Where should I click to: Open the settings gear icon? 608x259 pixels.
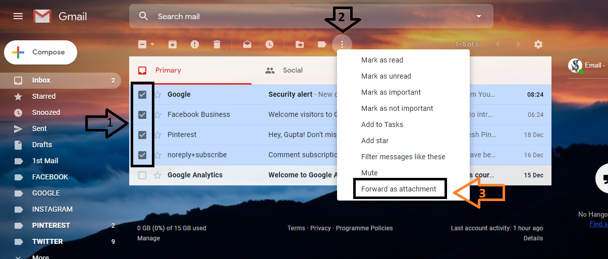[x=538, y=44]
